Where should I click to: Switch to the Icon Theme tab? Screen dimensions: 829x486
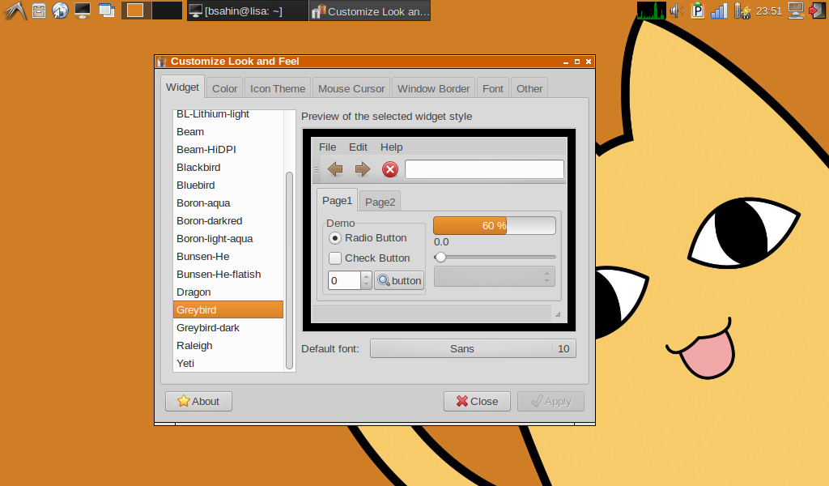[x=278, y=89]
